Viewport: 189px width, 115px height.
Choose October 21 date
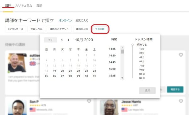tap(70, 71)
